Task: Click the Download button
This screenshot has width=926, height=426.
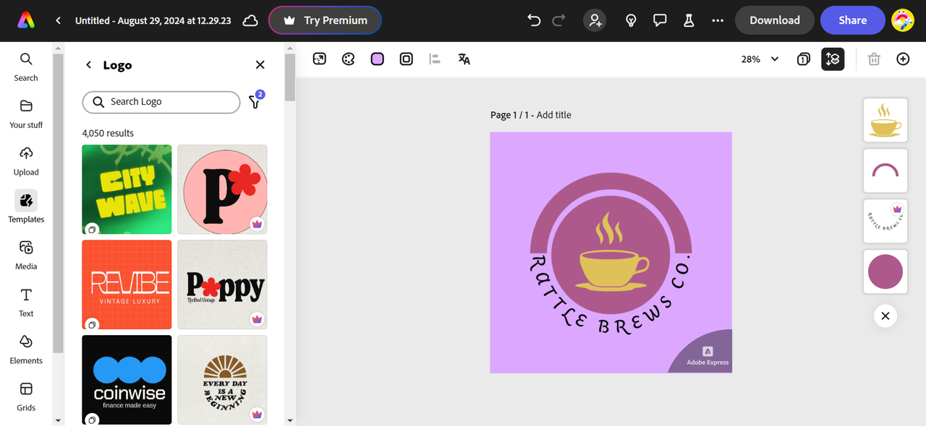Action: [x=775, y=20]
